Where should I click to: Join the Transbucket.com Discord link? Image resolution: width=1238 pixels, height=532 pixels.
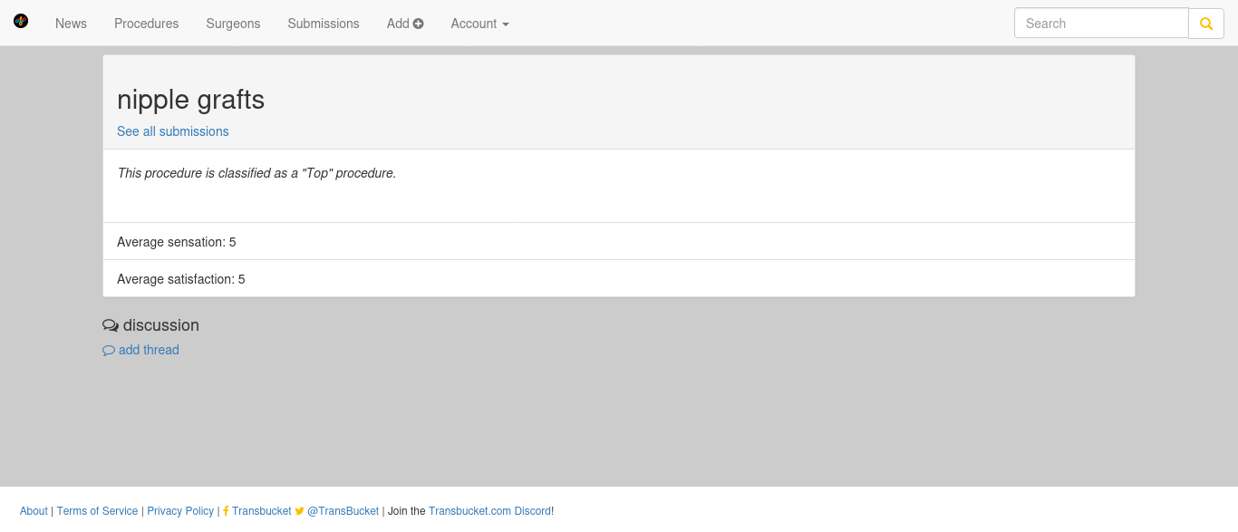tap(489, 511)
